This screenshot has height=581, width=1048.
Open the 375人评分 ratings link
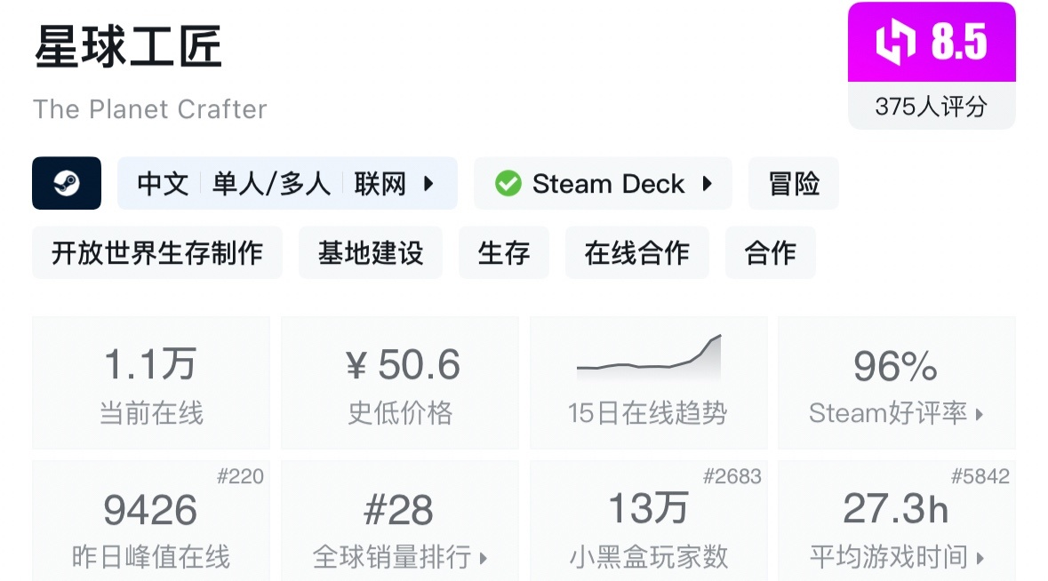point(931,104)
